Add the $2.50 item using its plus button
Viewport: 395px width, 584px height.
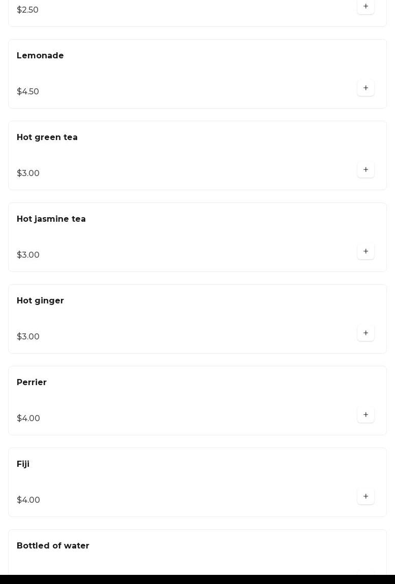coord(366,7)
